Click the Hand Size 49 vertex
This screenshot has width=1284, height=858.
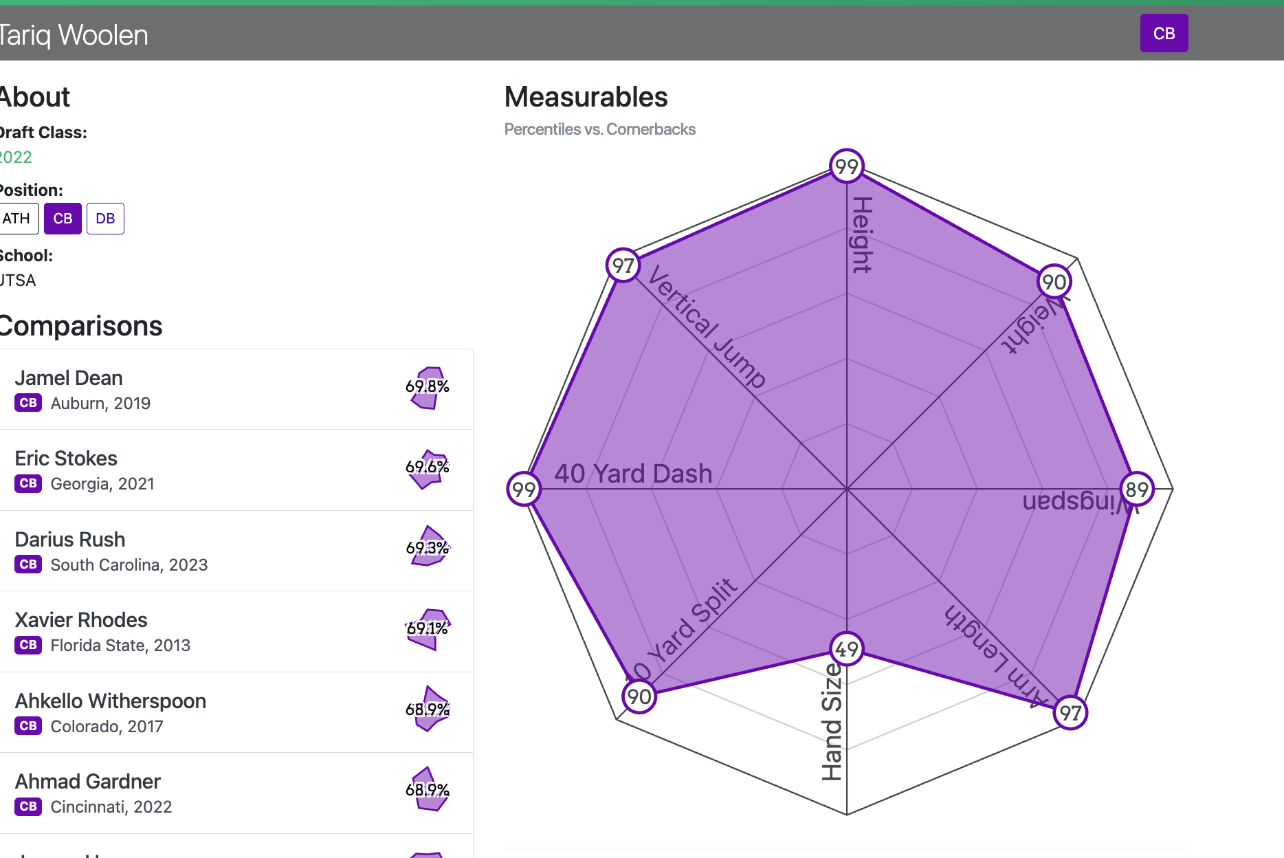[847, 647]
